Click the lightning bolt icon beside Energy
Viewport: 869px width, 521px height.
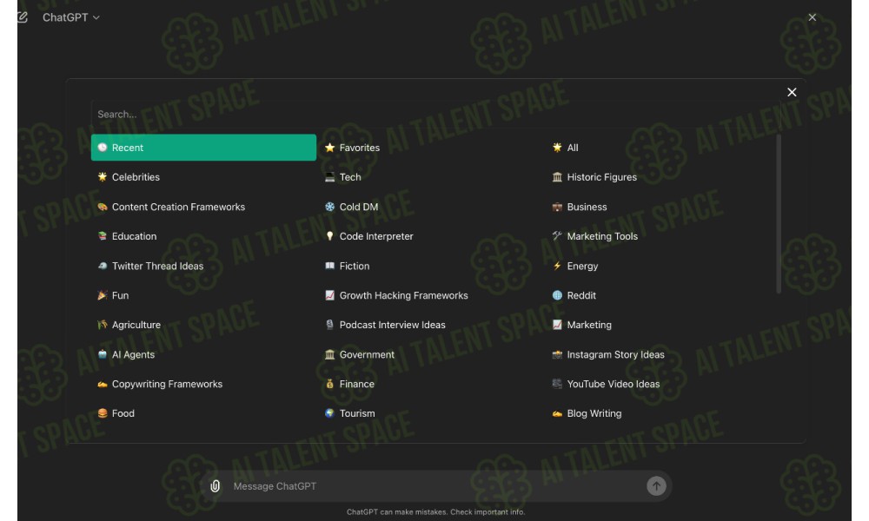pos(557,266)
